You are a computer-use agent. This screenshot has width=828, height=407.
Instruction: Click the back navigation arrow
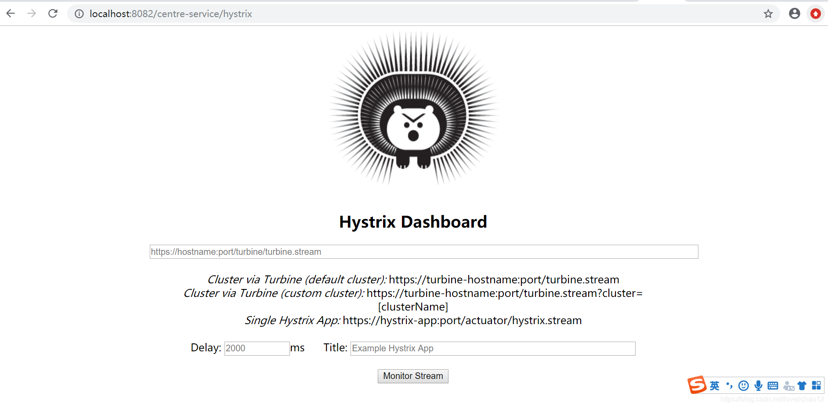(10, 14)
